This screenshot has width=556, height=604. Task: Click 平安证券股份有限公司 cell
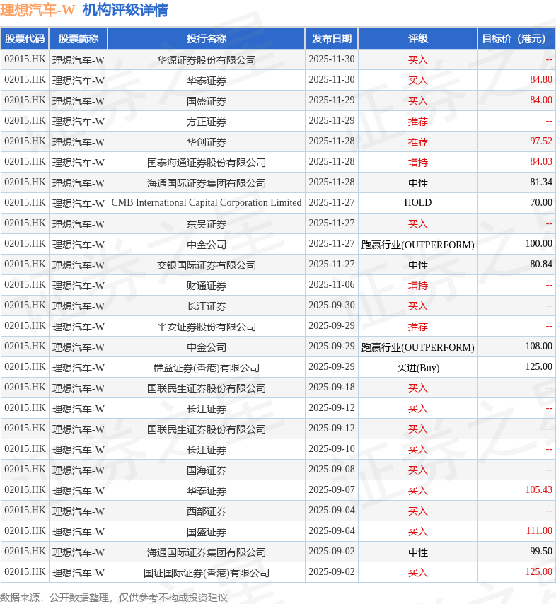pyautogui.click(x=206, y=326)
